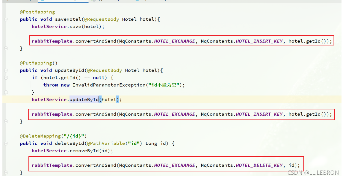Viewport: 343px width, 178px height.
Task: Click hotelService in the save(hotel) line
Action: pyautogui.click(x=49, y=26)
